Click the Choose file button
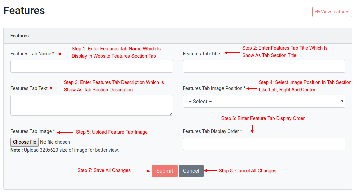 24,142
